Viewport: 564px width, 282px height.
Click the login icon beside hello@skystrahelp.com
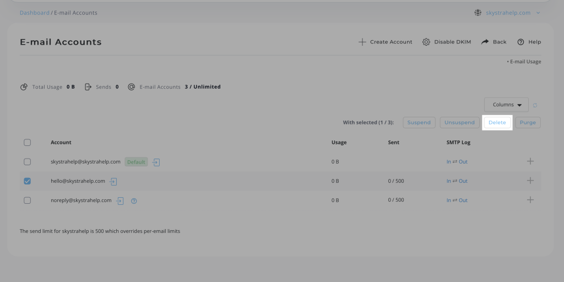(x=113, y=181)
